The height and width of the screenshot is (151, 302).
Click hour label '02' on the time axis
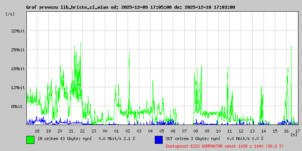128,131
